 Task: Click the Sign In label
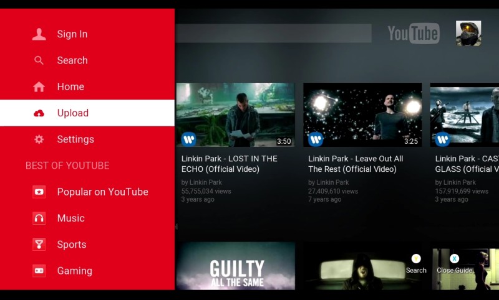(72, 34)
